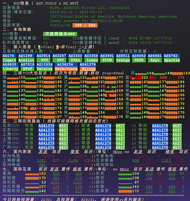This screenshot has height=201, width=190.
Task: Click the AS3320 DTAG badge
Action: [x=75, y=58]
